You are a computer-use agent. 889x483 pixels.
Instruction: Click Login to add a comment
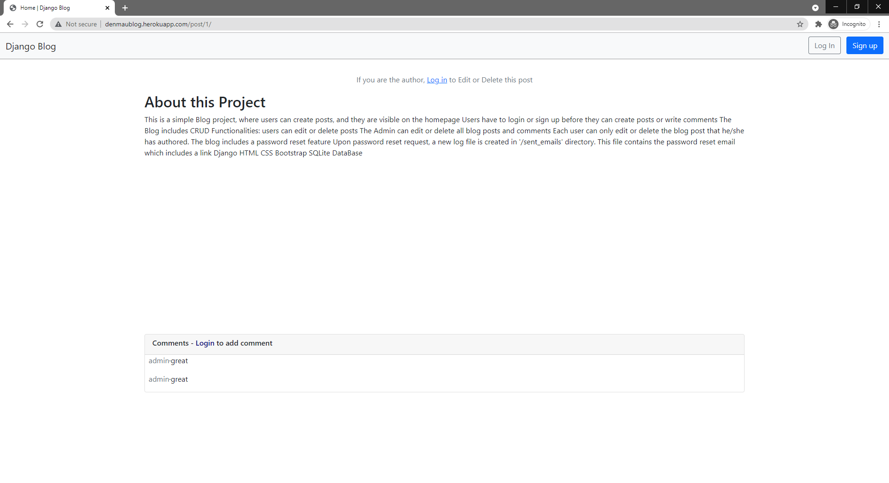[x=205, y=343]
